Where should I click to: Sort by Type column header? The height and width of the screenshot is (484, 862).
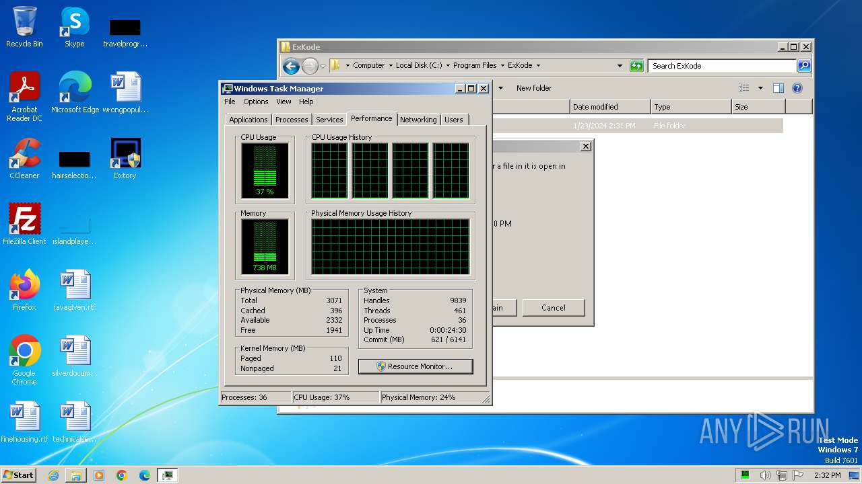coord(691,107)
